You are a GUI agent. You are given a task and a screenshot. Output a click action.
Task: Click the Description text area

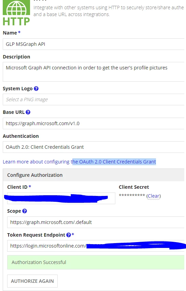coord(94,72)
